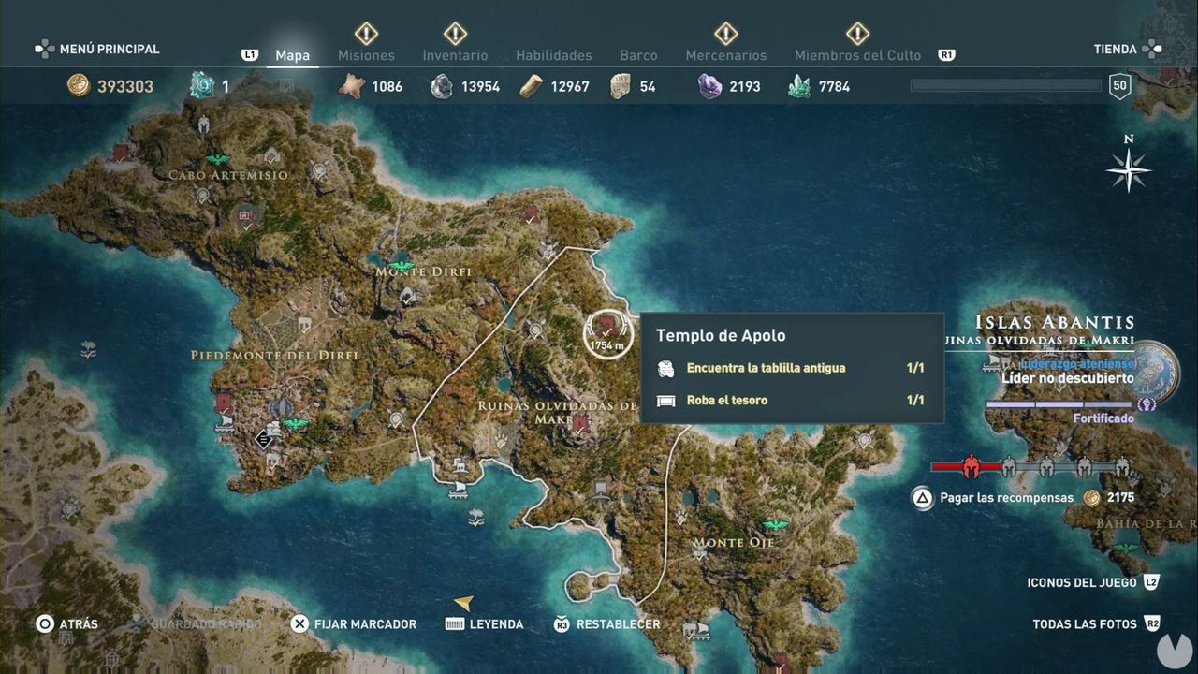
Task: Click the yellow player arrow on the sea
Action: [x=463, y=603]
